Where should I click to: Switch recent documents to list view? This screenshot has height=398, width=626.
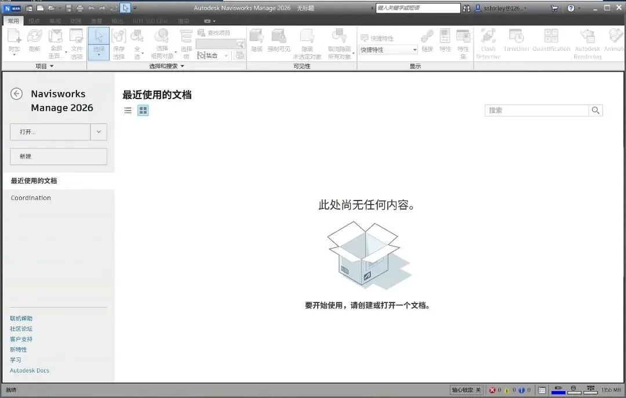tap(128, 110)
